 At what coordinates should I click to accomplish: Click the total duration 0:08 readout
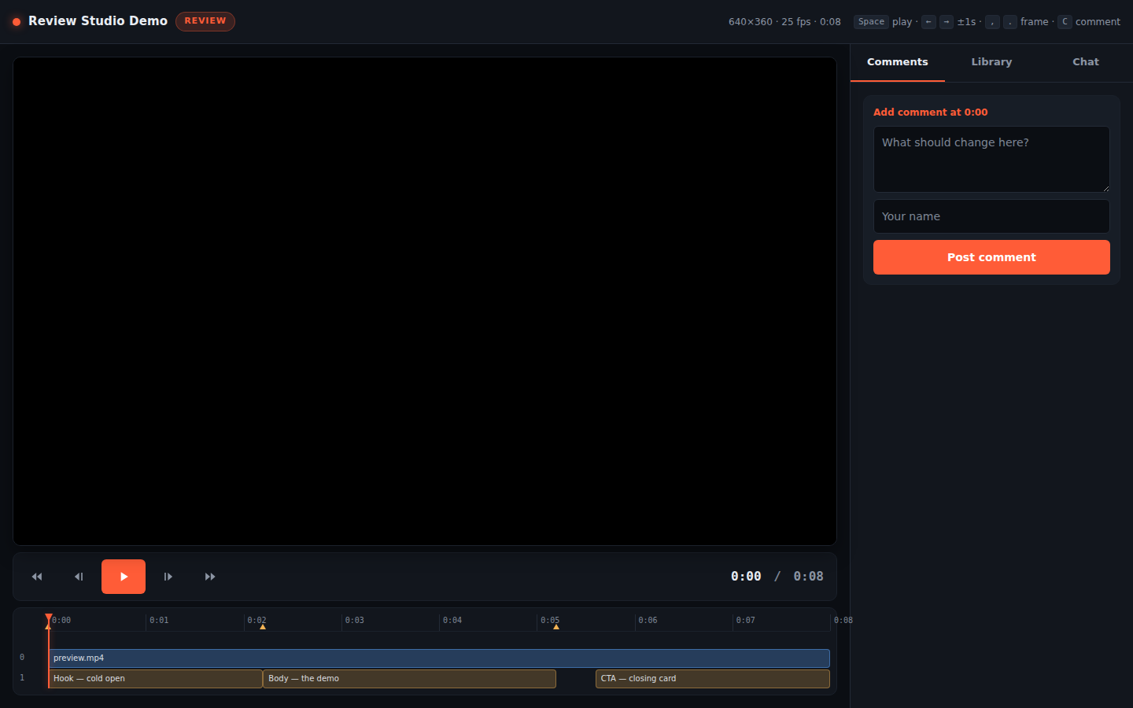808,577
